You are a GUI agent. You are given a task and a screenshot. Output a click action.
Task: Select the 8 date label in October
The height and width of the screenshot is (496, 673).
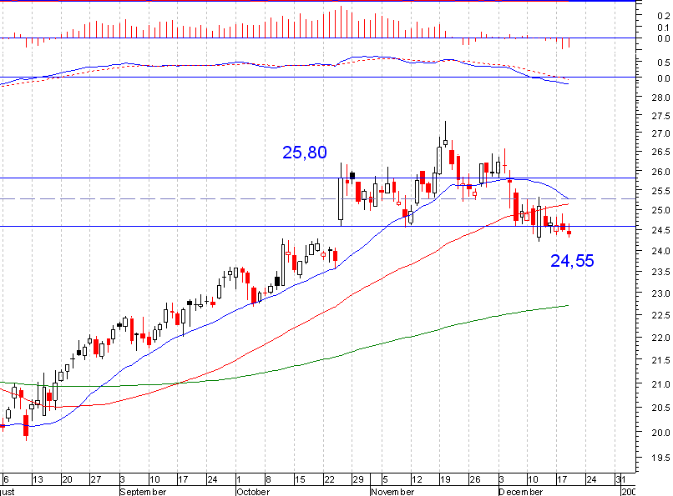point(268,479)
